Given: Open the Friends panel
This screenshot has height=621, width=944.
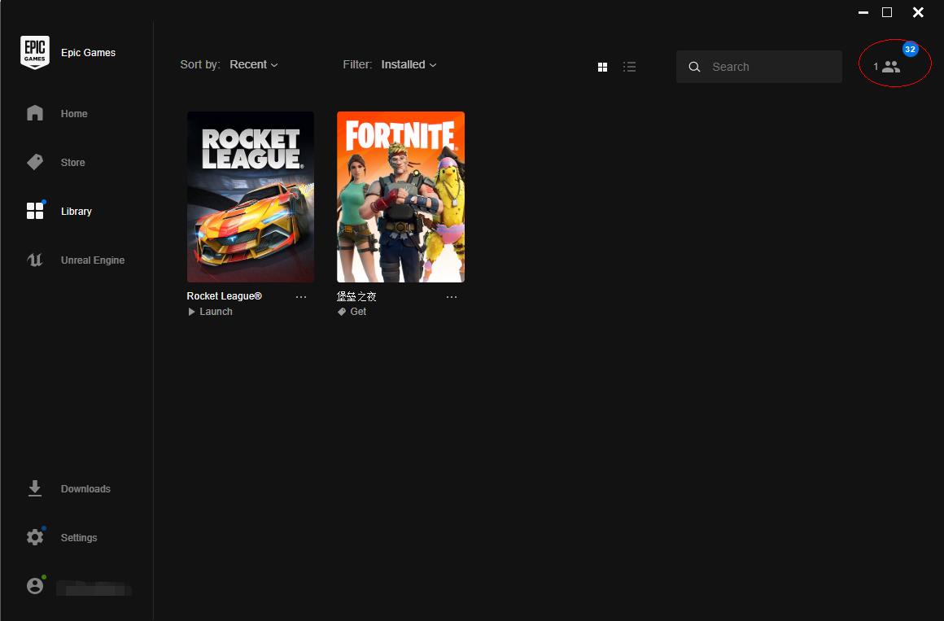Looking at the screenshot, I should 890,67.
